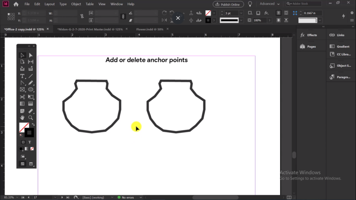The image size is (356, 200).
Task: Switch to Nidon-G-2-7-2020-Print Master tab
Action: coord(90,29)
